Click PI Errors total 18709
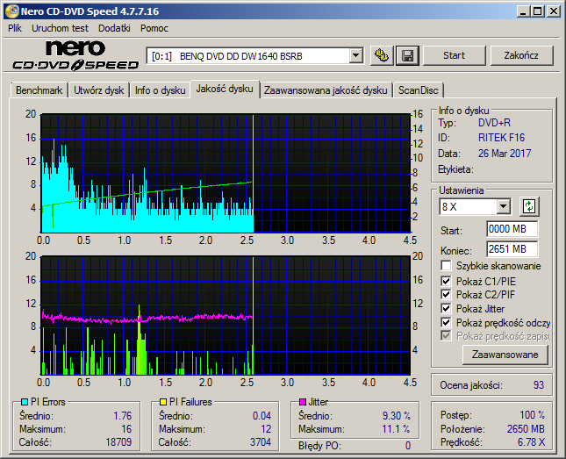The height and width of the screenshot is (459, 566). click(x=118, y=442)
